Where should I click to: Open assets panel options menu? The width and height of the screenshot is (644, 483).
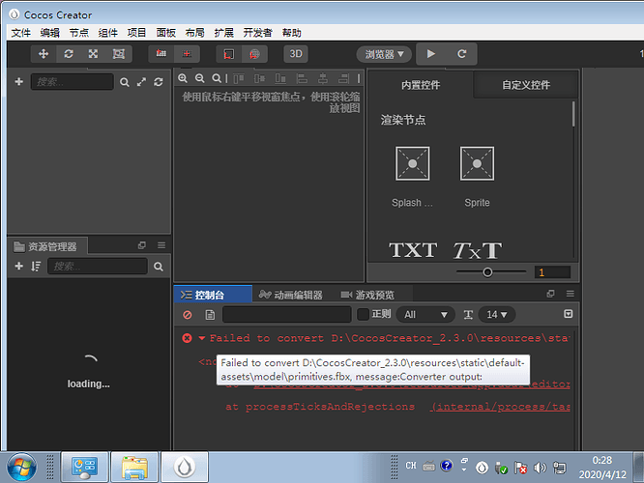pos(161,245)
